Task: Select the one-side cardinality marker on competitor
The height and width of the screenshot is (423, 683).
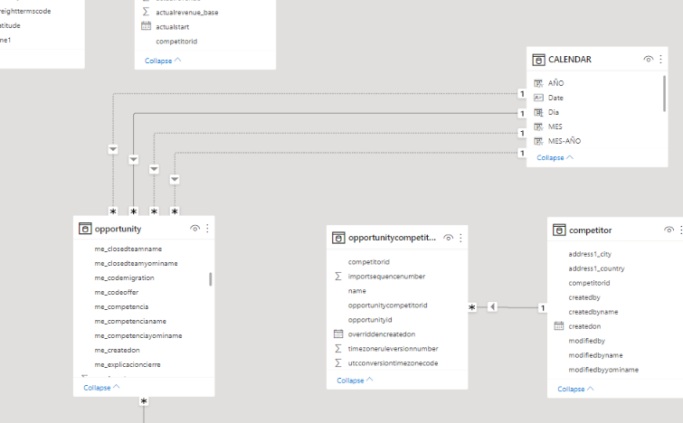Action: (543, 307)
